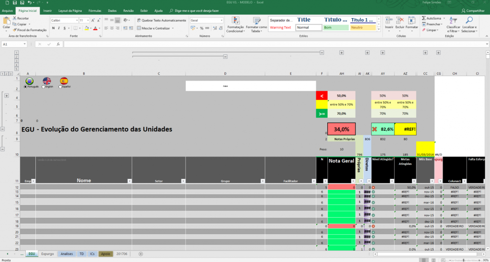Click Localizar e Selecionar magnifier icon
Image resolution: width=490 pixels, height=262 pixels.
[469, 21]
